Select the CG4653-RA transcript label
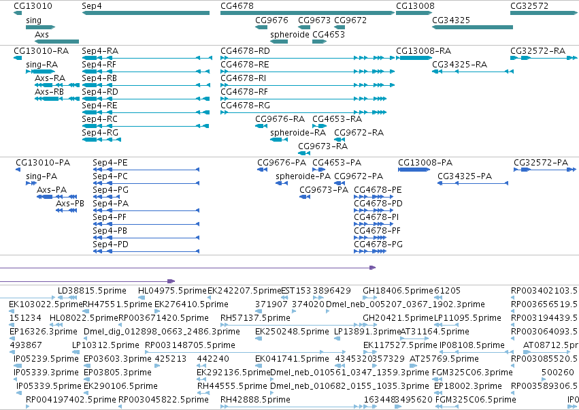Screen dimensions: 579x410 [x=337, y=119]
